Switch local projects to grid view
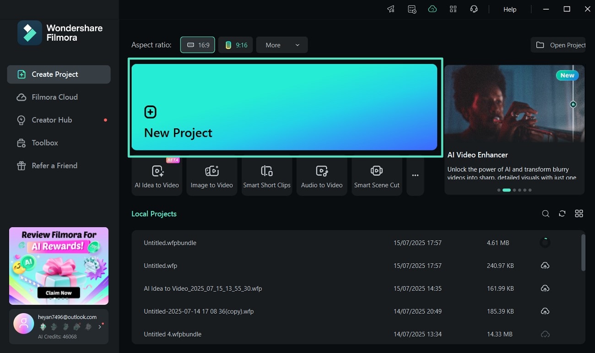The image size is (595, 353). (579, 214)
